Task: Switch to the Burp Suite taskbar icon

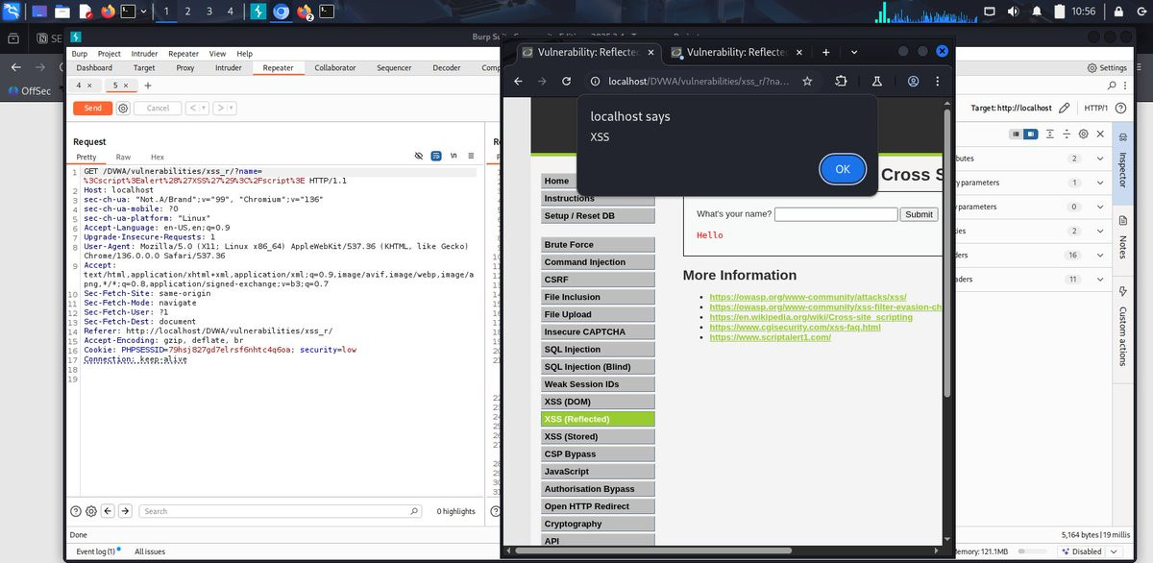Action: click(x=258, y=12)
